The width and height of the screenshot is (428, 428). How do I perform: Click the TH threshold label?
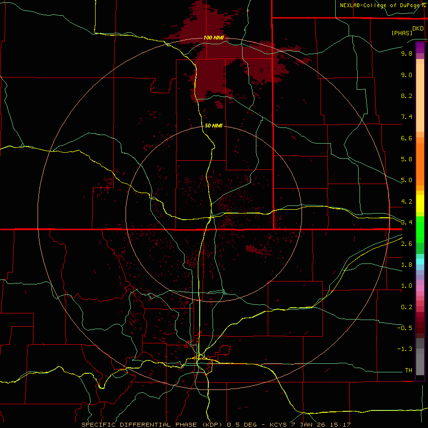(x=409, y=370)
